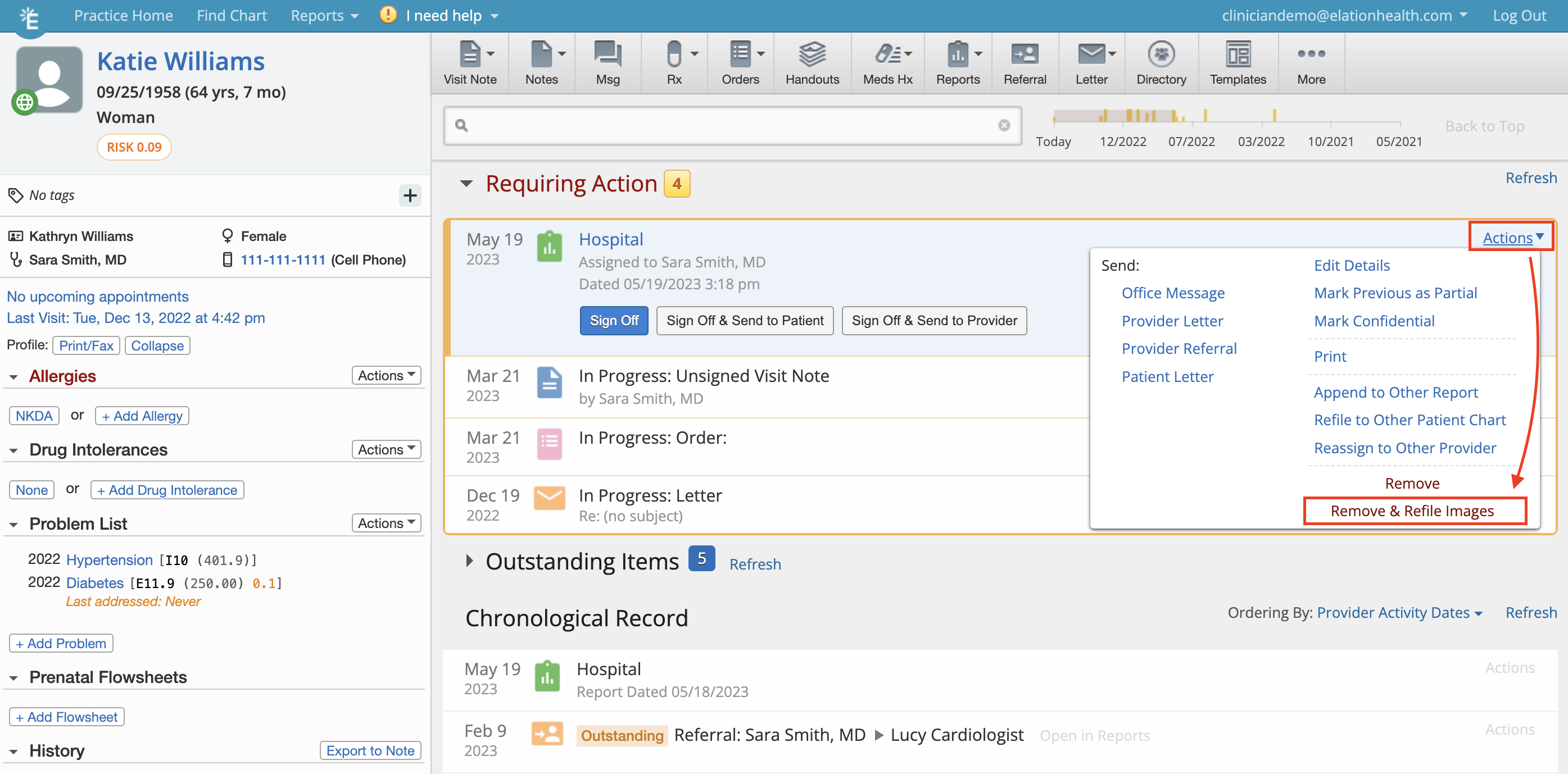Image resolution: width=1568 pixels, height=774 pixels.
Task: Open Meds Hx medication history
Action: (x=886, y=61)
